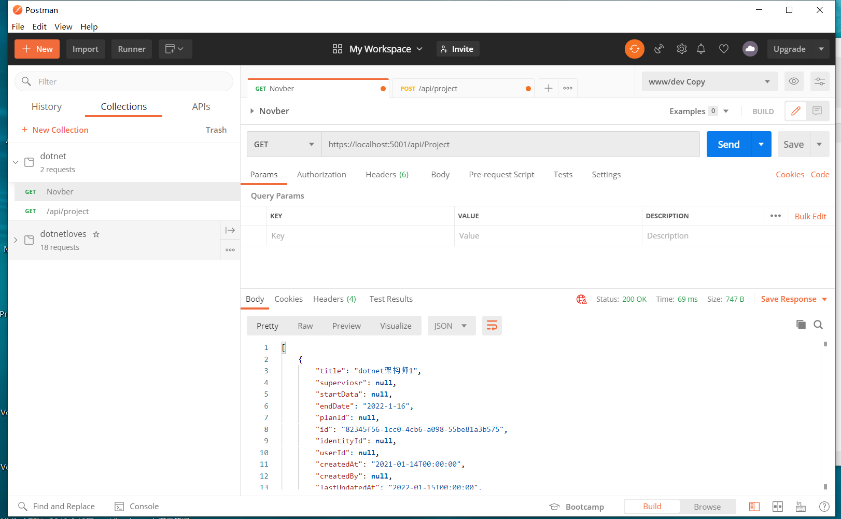This screenshot has height=519, width=841.
Task: Switch to Build mode toggle
Action: (652, 507)
